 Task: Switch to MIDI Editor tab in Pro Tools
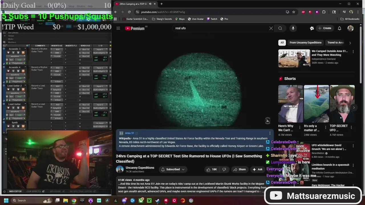(15, 191)
